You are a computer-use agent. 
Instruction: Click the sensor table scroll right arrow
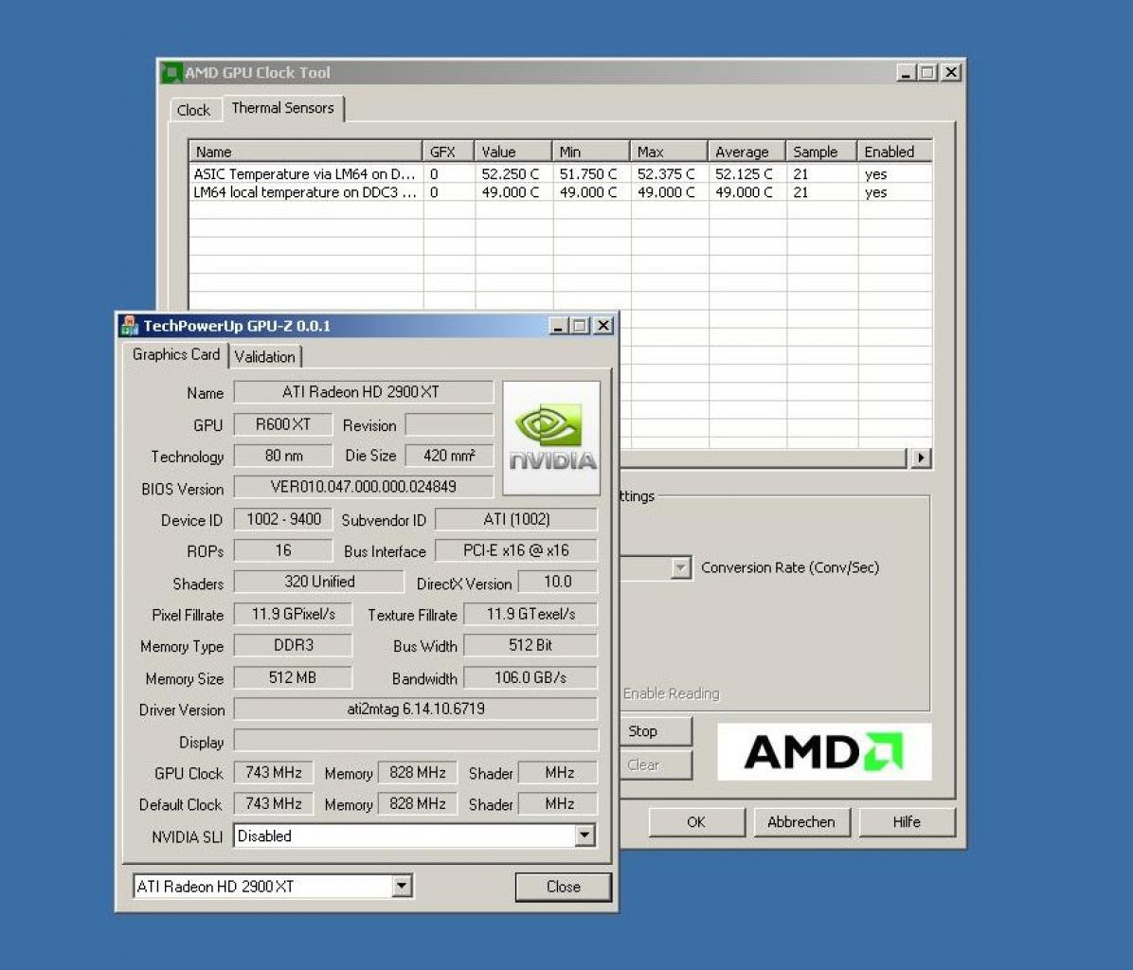pos(921,458)
